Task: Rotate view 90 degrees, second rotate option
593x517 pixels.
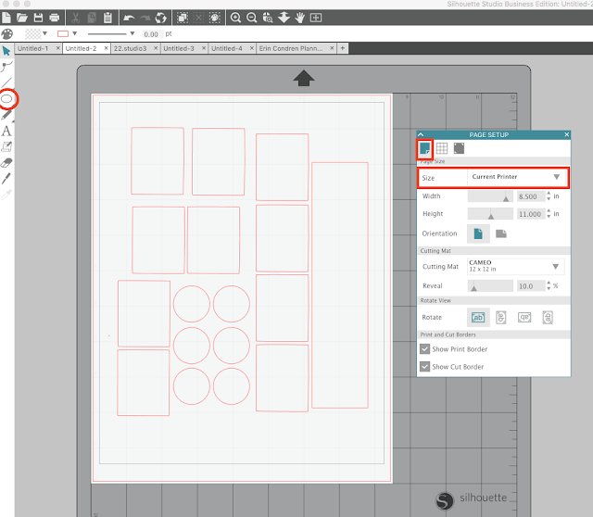Action: click(x=501, y=317)
